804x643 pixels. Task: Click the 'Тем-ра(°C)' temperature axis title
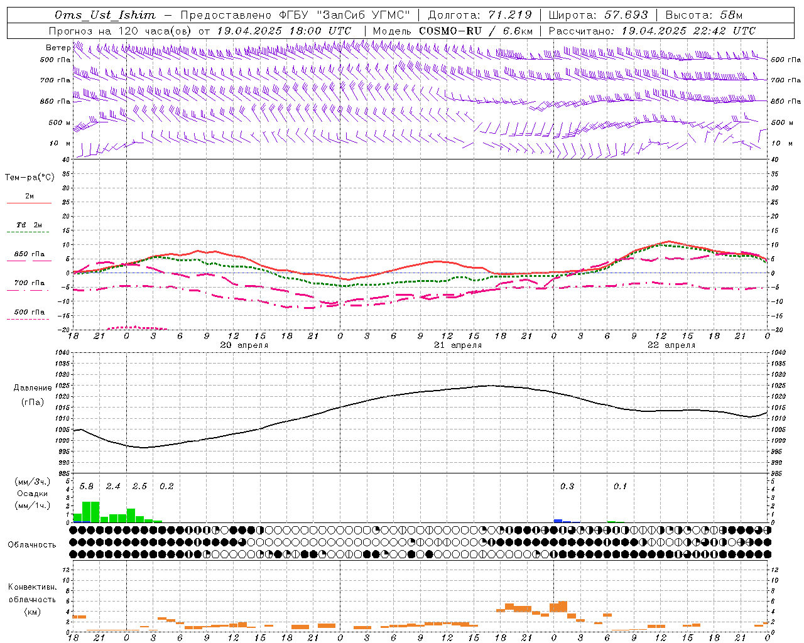[x=30, y=178]
